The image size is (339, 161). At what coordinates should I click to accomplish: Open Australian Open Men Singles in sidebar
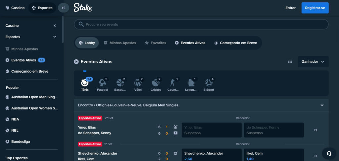point(31,97)
